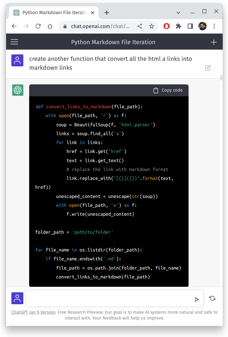Start a new chat with plus icon
The image size is (228, 337).
point(214,42)
